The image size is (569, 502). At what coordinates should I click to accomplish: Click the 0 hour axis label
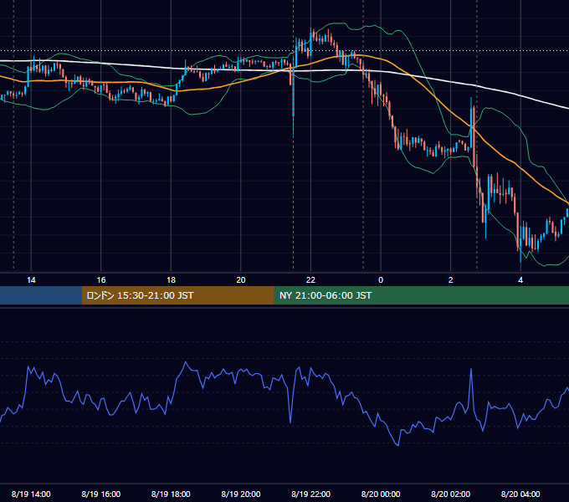click(x=381, y=280)
